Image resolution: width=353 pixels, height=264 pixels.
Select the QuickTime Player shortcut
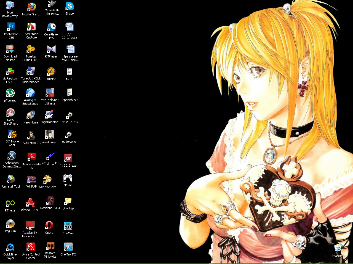pyautogui.click(x=10, y=247)
